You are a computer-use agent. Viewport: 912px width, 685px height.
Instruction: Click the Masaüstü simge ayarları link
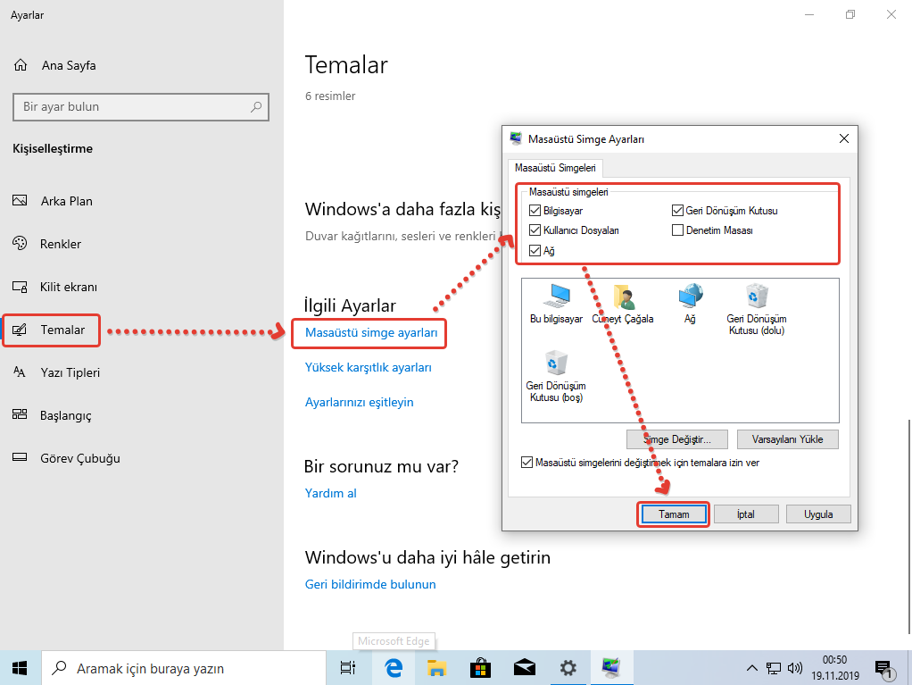(371, 333)
